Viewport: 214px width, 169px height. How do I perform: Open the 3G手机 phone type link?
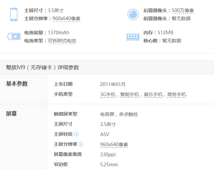108,94
